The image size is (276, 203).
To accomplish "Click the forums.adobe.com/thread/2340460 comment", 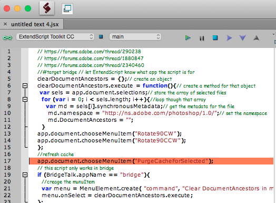I will point(91,65).
